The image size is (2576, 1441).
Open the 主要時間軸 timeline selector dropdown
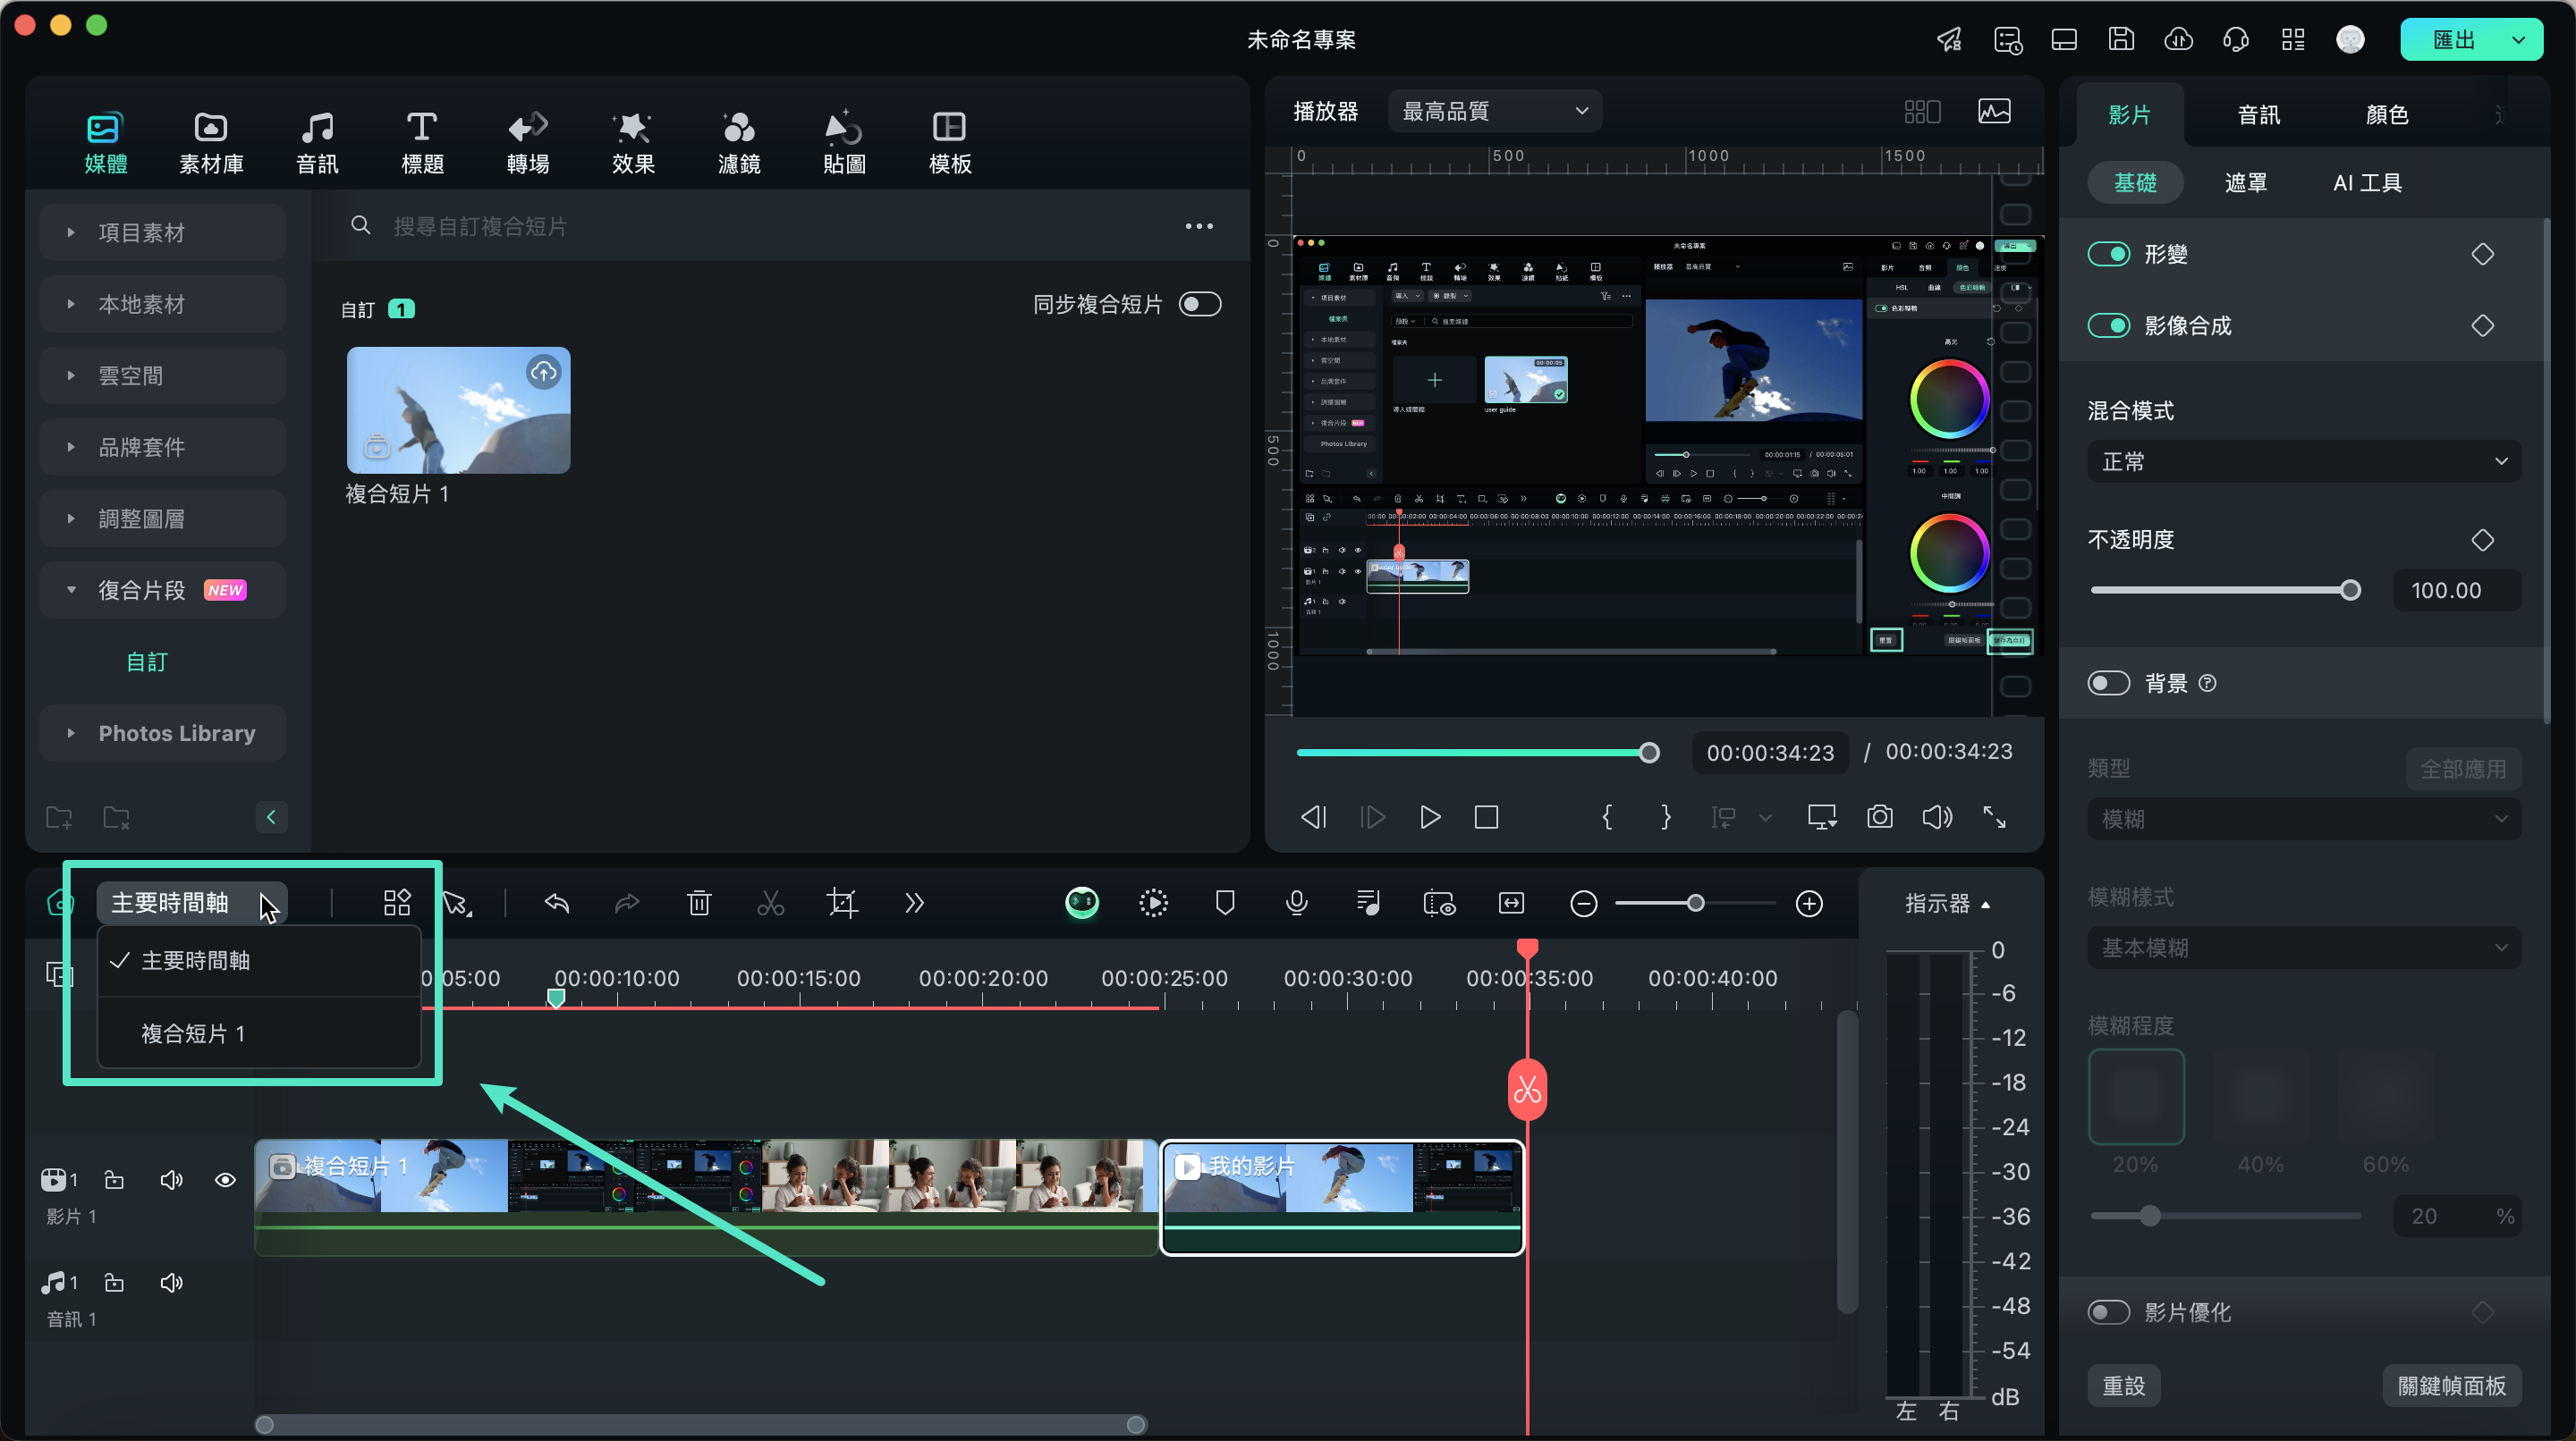coord(192,904)
